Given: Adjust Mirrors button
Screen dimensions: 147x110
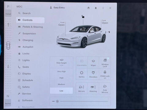Looking at the screenshot, I should click(81, 88).
